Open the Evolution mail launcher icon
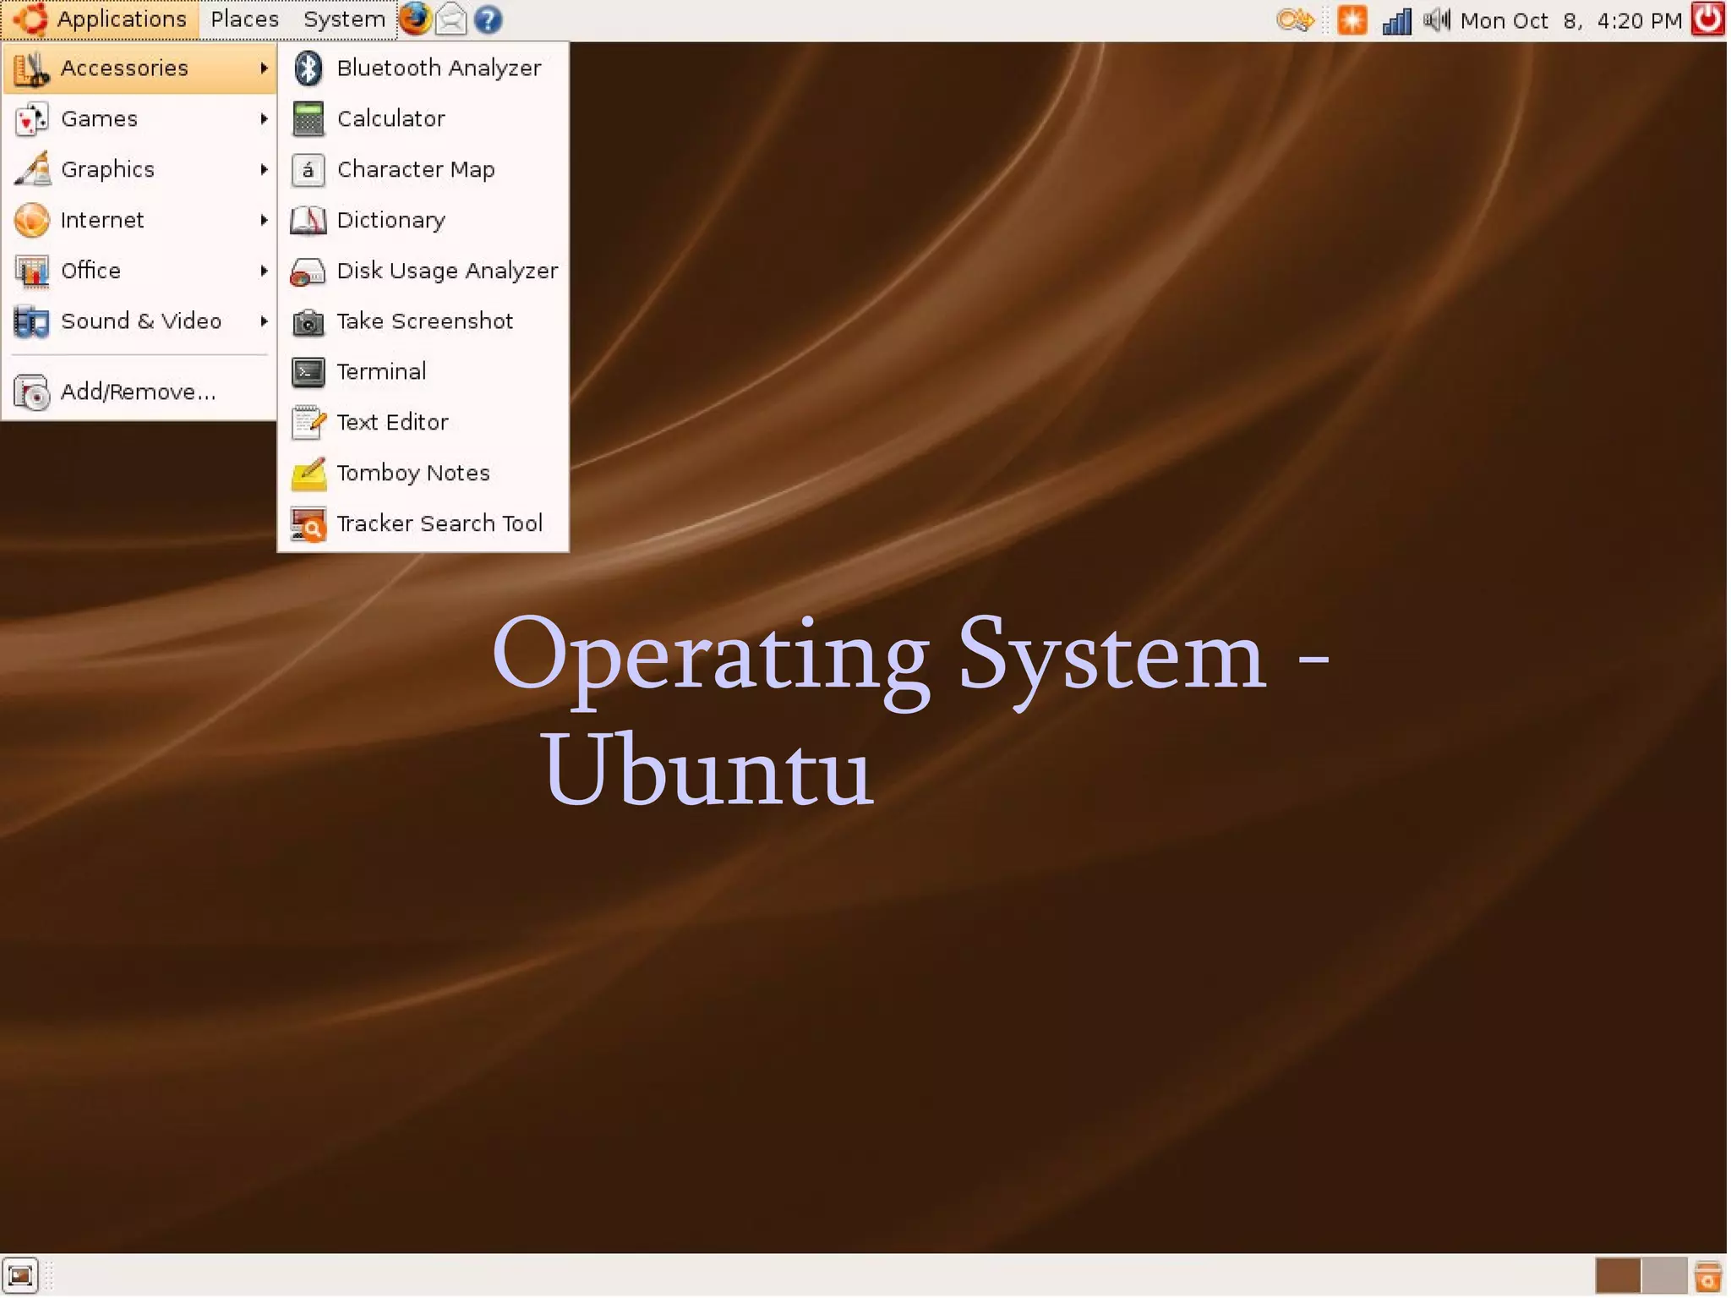 451,19
